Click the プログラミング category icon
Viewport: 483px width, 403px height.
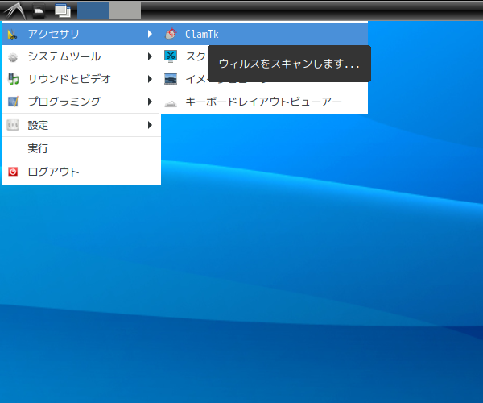click(x=13, y=102)
